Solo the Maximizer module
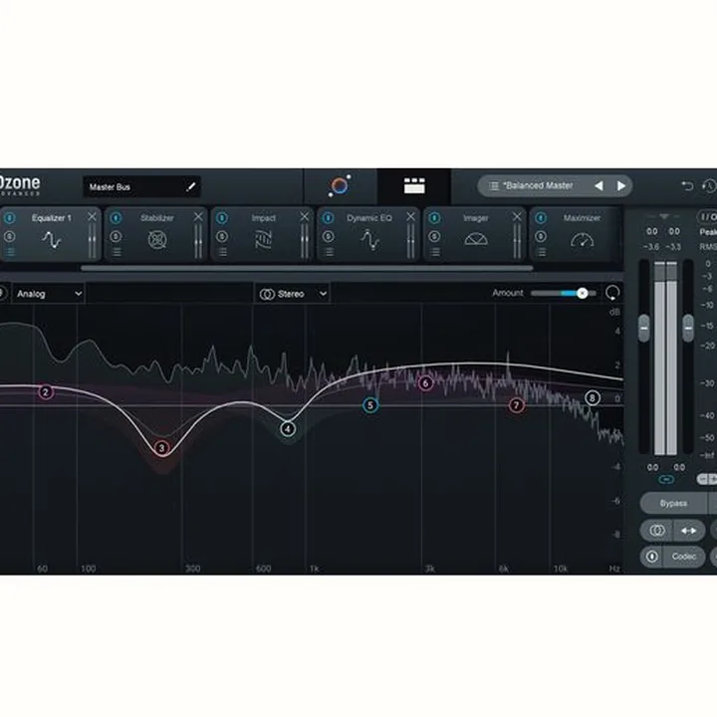717x717 pixels. pyautogui.click(x=541, y=236)
